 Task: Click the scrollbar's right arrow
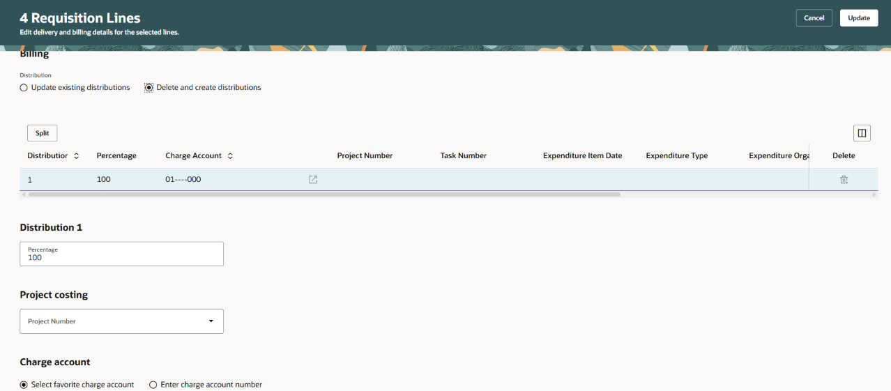coord(875,194)
